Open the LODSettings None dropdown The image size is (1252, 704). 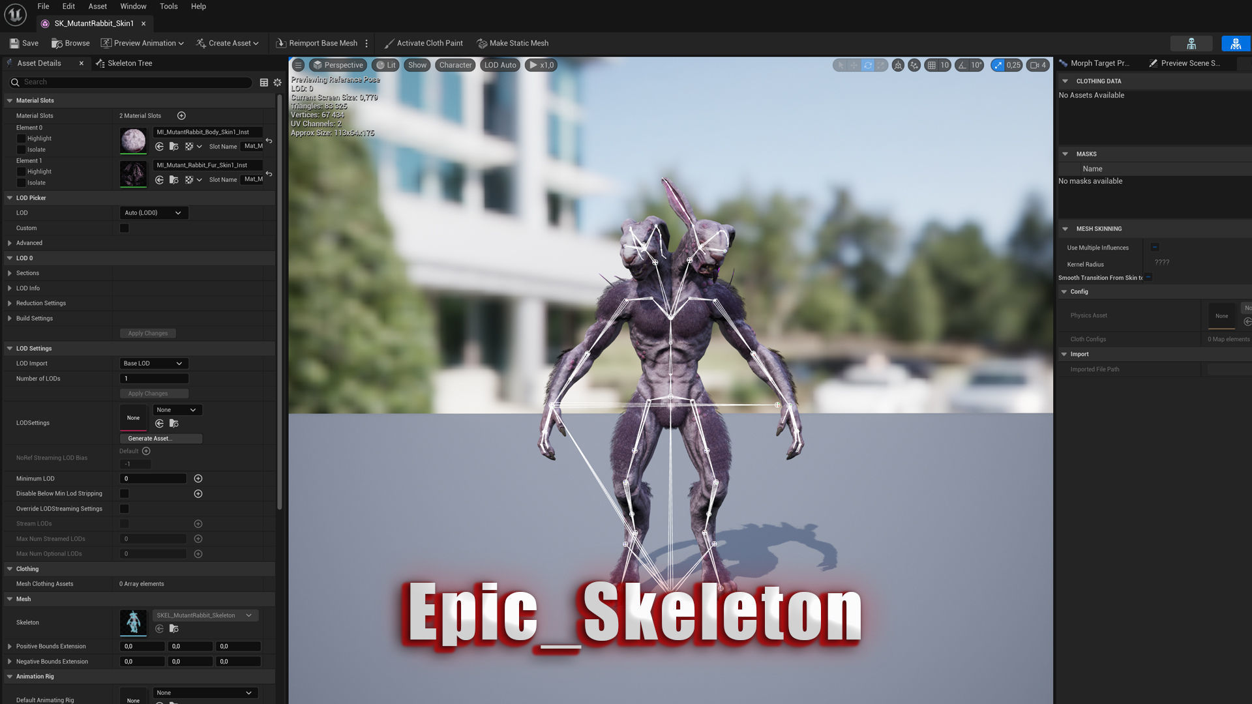pos(177,410)
